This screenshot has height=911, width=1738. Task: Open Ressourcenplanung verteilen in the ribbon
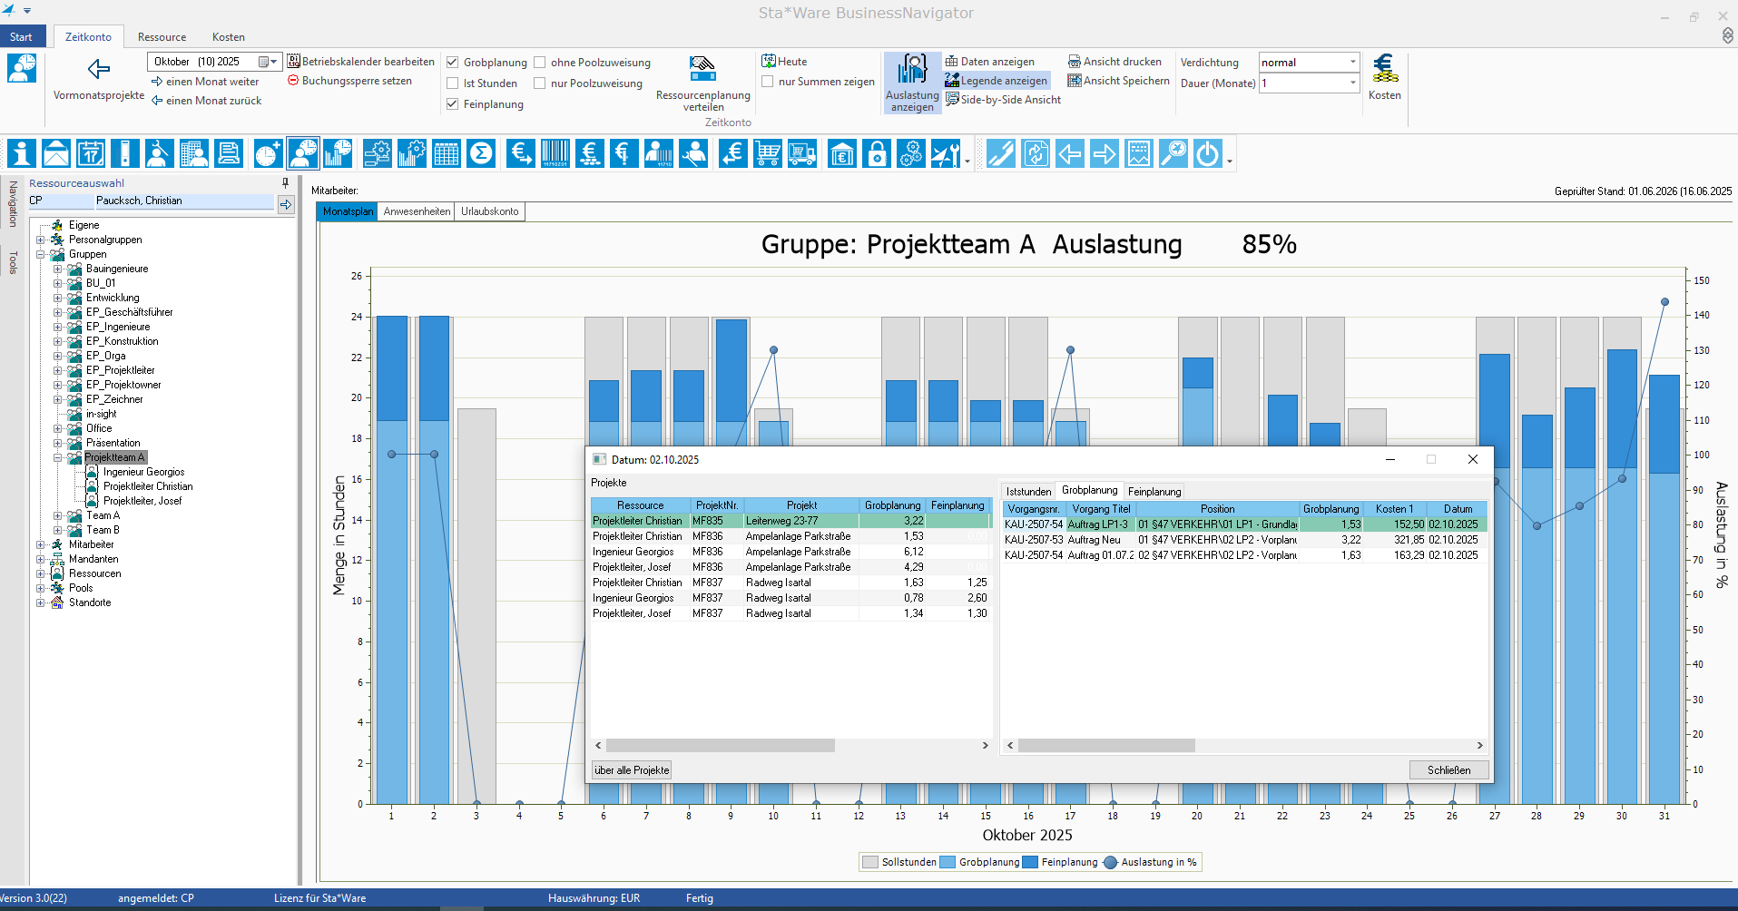(702, 83)
